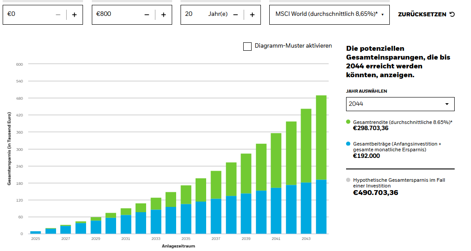Screen dimensions: 471x251
Task: Enable the Diagramm-Muster aktivieren checkbox
Action: [x=247, y=46]
